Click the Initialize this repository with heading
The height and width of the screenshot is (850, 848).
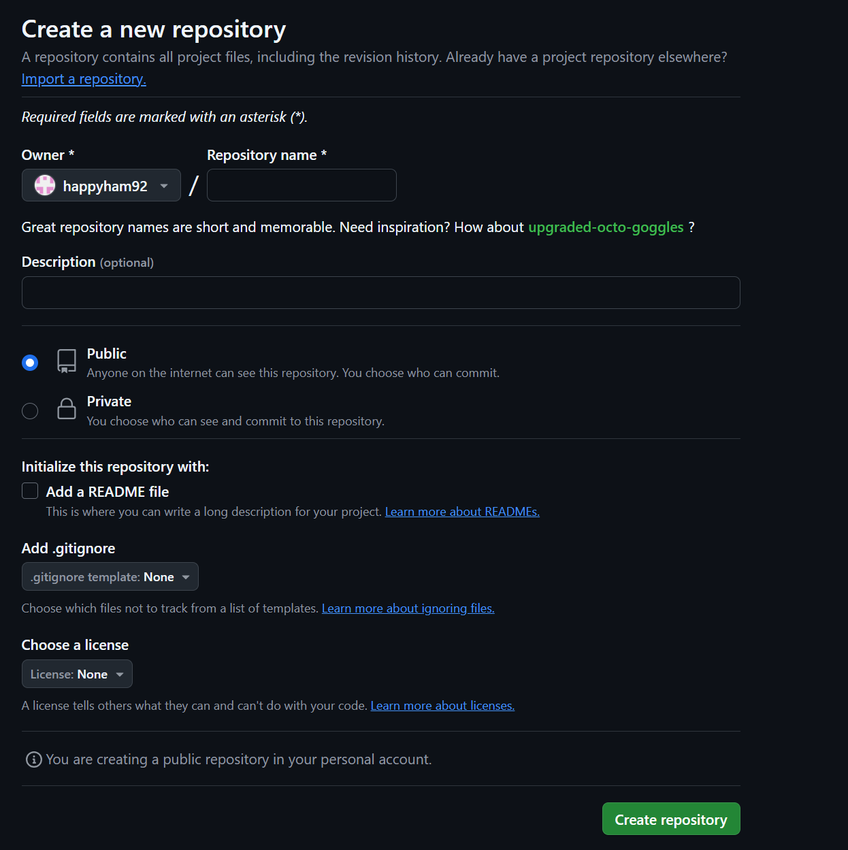pos(116,467)
